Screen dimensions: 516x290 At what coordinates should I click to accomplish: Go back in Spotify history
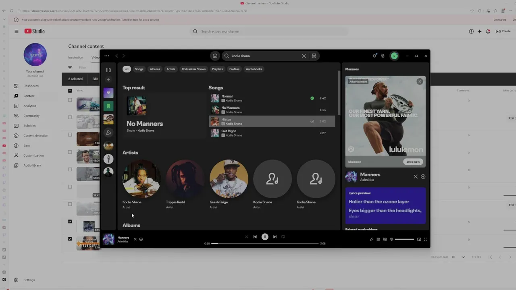117,56
